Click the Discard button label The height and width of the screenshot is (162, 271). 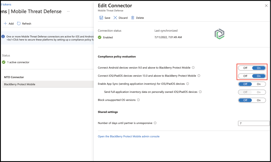[x=123, y=18]
